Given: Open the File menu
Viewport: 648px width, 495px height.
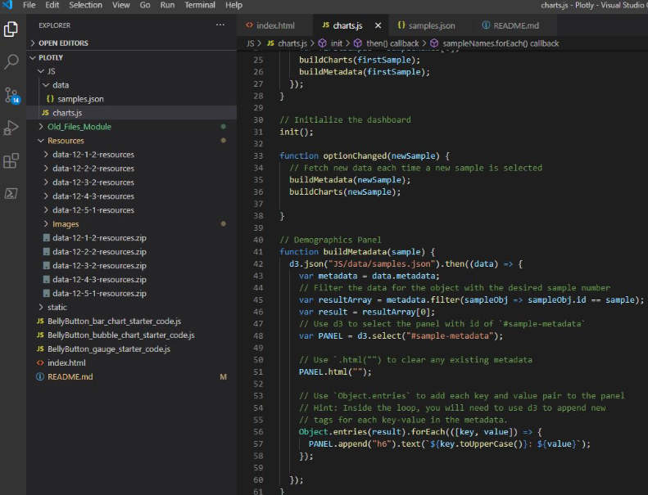Looking at the screenshot, I should click(x=29, y=5).
